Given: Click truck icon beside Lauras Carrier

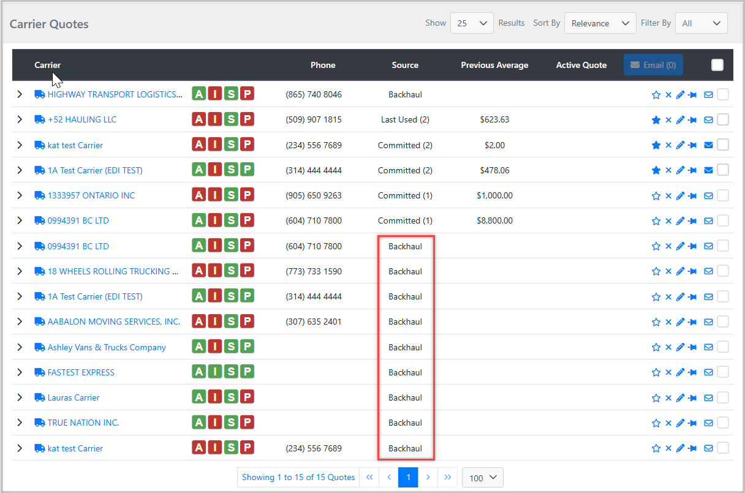Looking at the screenshot, I should coord(40,397).
